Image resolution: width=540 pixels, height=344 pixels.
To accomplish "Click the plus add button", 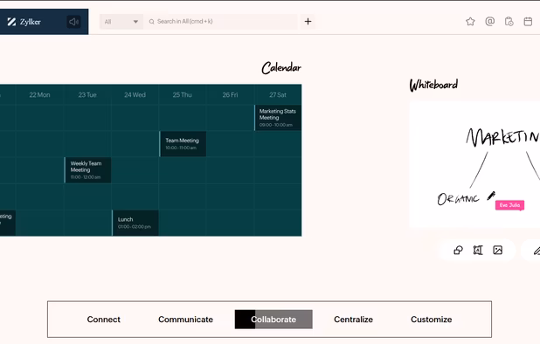I will [x=308, y=22].
